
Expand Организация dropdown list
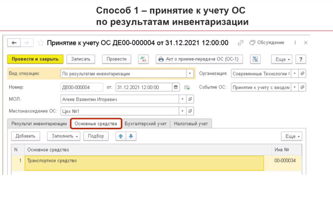(x=294, y=74)
